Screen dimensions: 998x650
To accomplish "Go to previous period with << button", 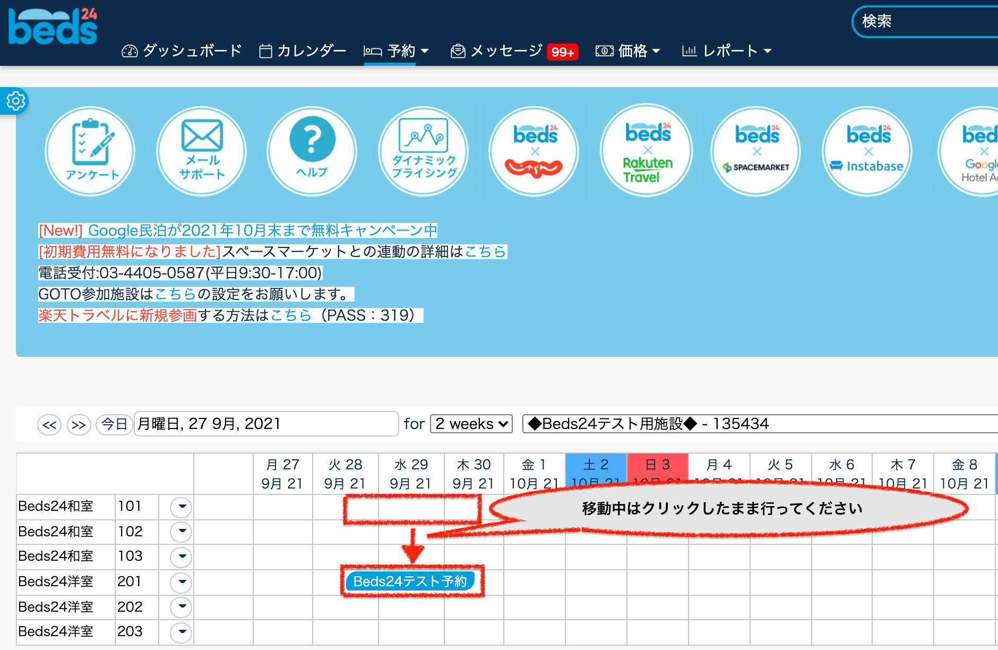I will [49, 425].
